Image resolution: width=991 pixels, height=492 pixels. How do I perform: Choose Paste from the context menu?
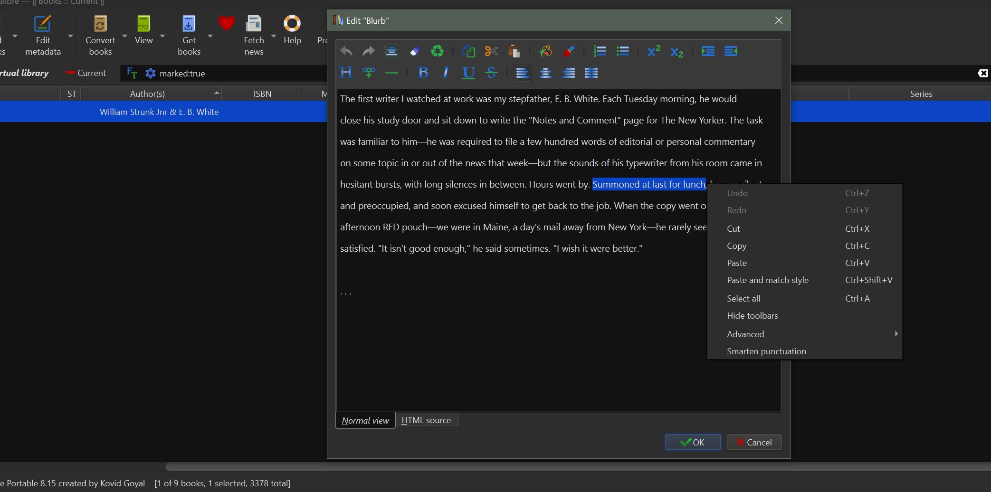point(805,263)
